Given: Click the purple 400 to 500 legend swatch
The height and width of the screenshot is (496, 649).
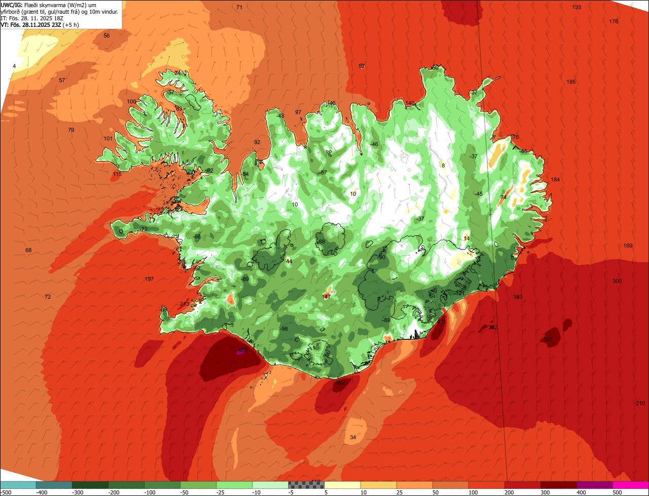Looking at the screenshot, I should click(x=594, y=485).
